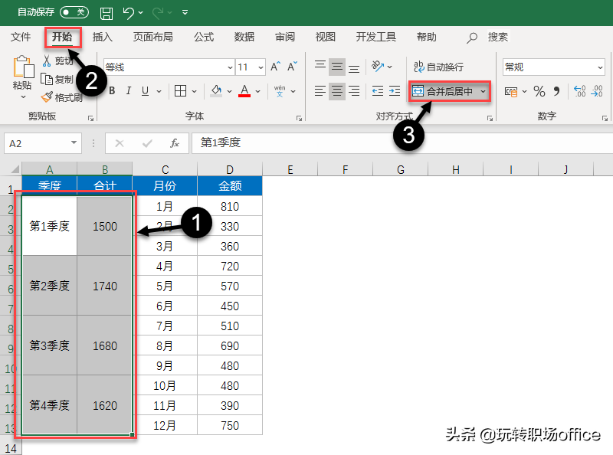Click the Paste clipboard icon

22,69
